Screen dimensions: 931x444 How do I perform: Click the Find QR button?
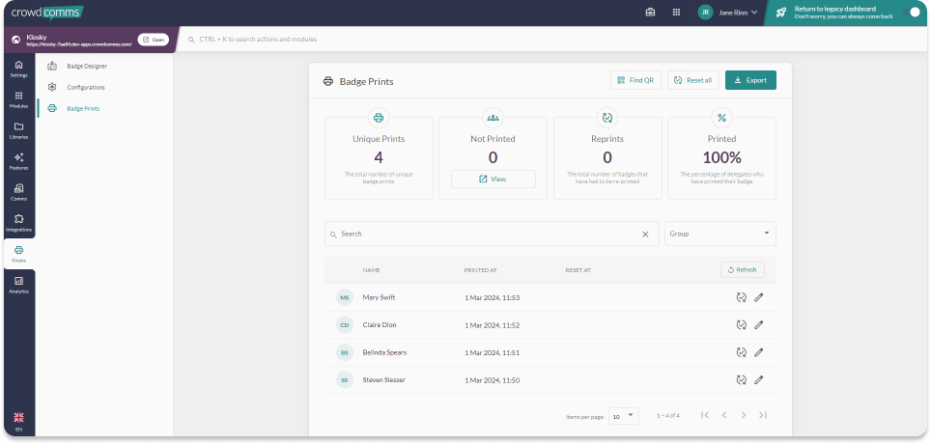coord(635,80)
